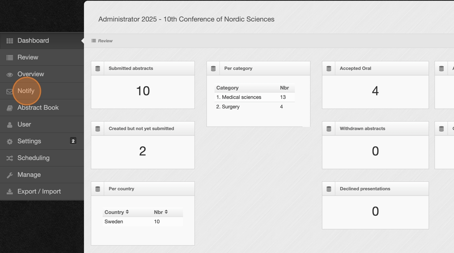Image resolution: width=454 pixels, height=253 pixels.
Task: Click the Dashboard grid icon in sidebar
Action: click(x=10, y=41)
